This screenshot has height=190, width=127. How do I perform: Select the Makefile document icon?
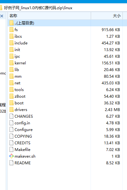[x=11, y=149]
